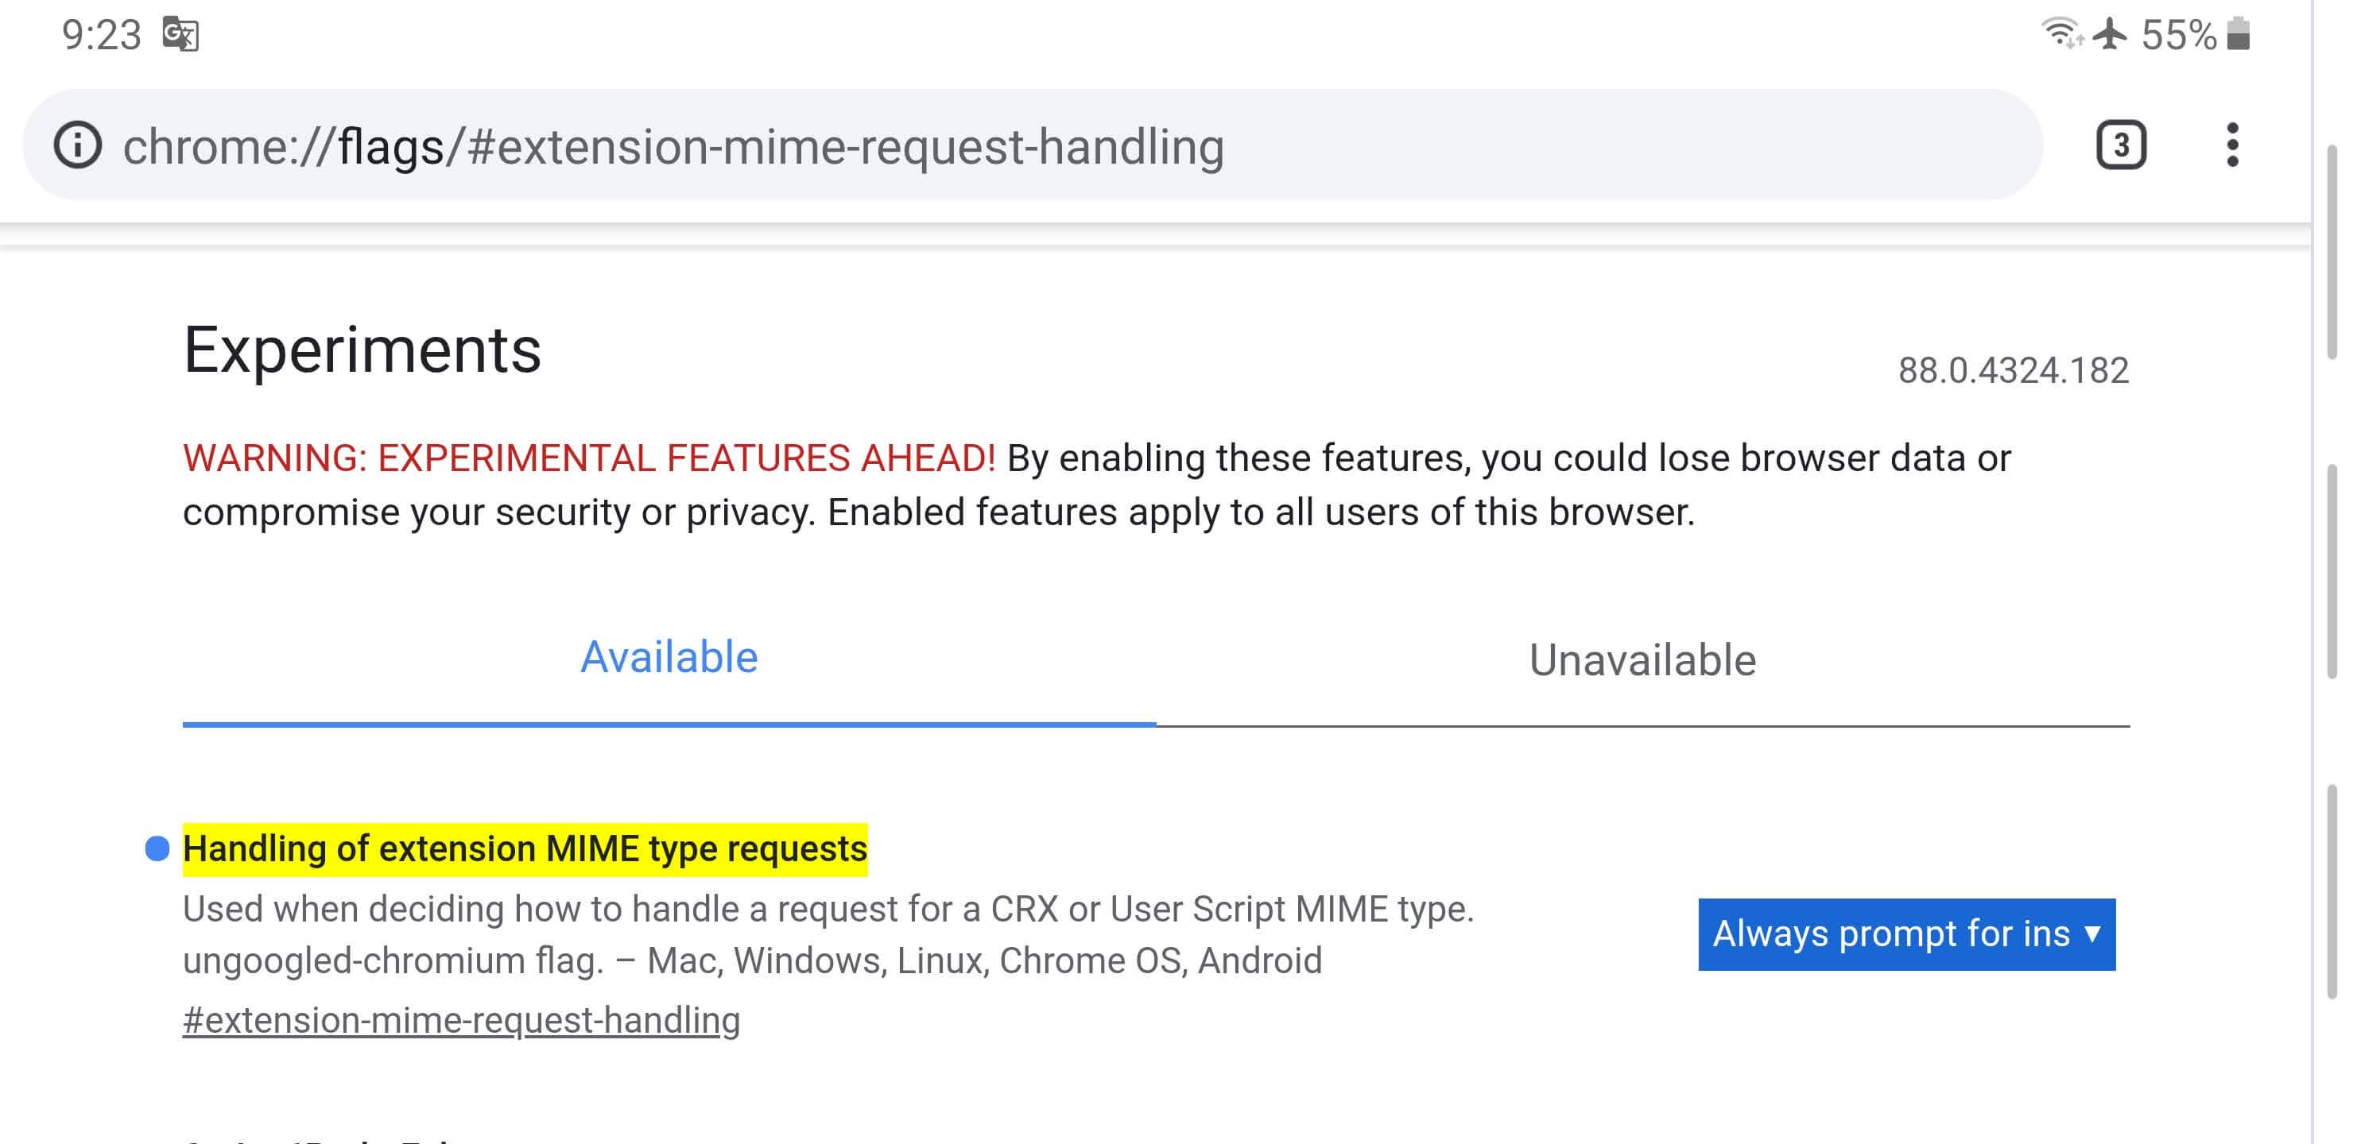Tap the site information icon in address bar
Viewport: 2353px width, 1144px height.
coord(78,145)
